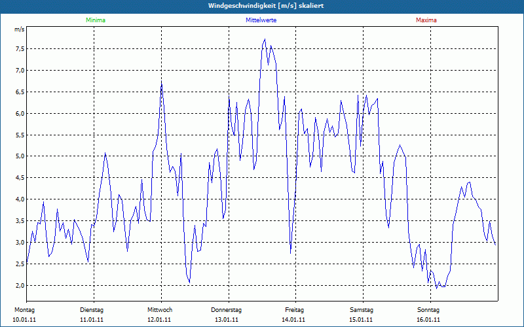524x327 pixels.
Task: Click the Dienstag day label
Action: coord(92,310)
